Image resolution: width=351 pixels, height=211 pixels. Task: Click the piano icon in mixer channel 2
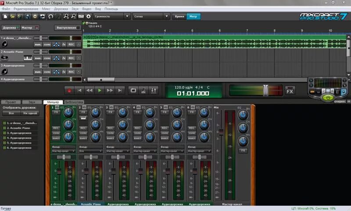83,118
